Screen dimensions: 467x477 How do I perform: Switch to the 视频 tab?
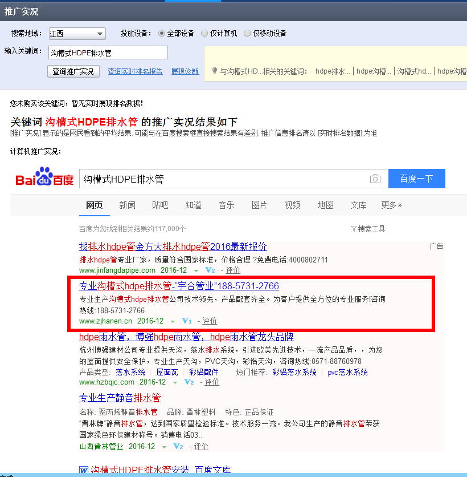[x=292, y=205]
